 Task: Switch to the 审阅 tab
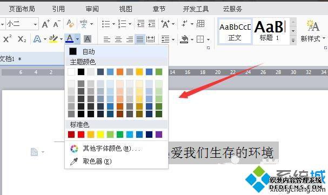tap(92, 9)
